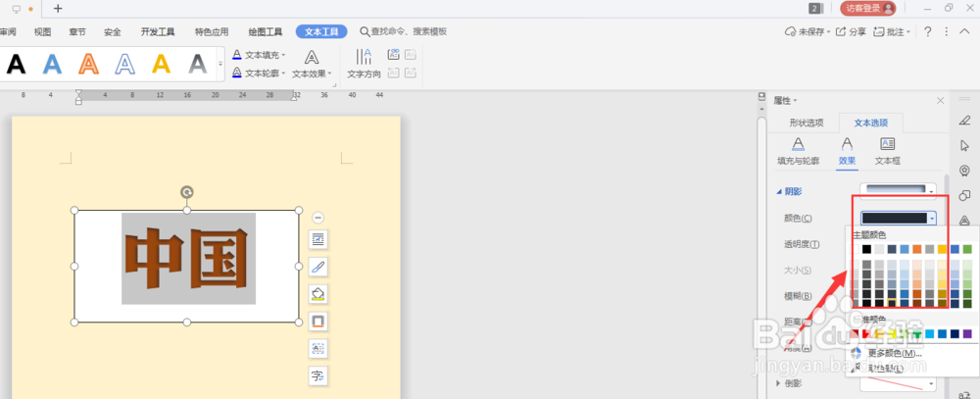
Task: Open the 效果 effects sub-tab
Action: (x=847, y=152)
